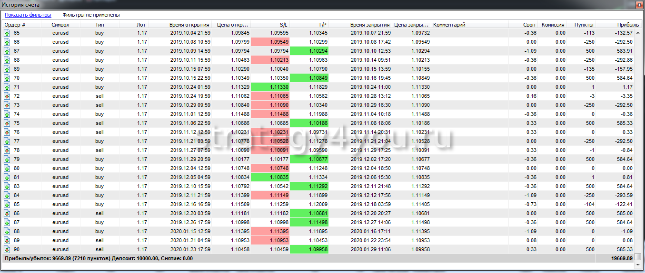Select the buy icon for order 84

(x=7, y=196)
